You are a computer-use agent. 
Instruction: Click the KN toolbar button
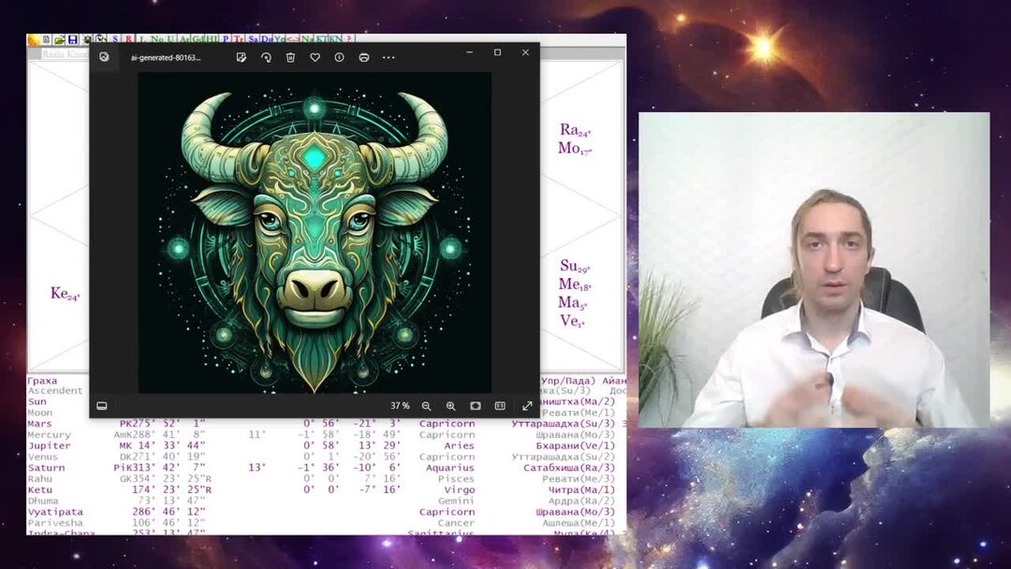(x=334, y=39)
